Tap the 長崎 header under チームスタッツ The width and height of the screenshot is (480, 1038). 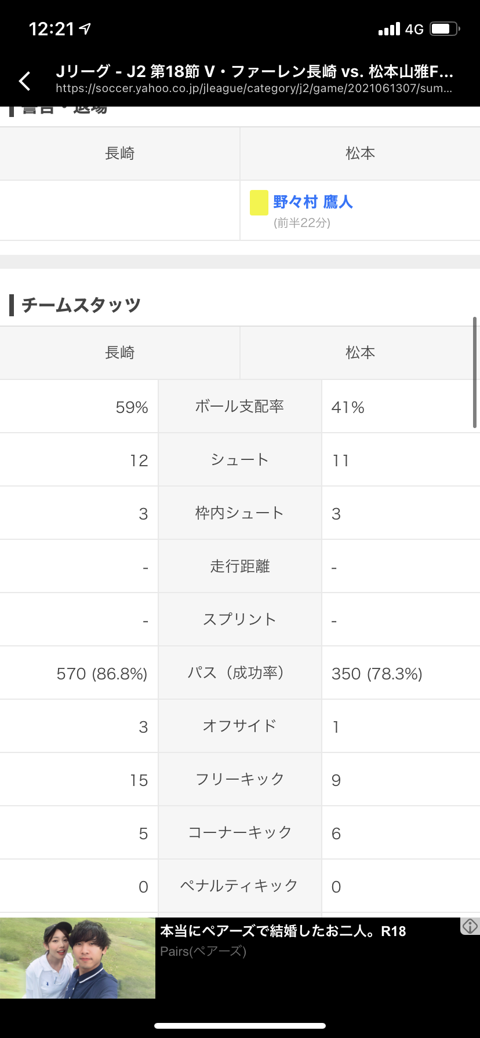click(120, 352)
